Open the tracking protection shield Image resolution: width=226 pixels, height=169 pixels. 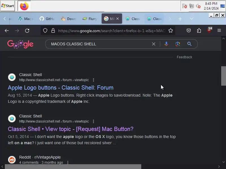pos(45,30)
